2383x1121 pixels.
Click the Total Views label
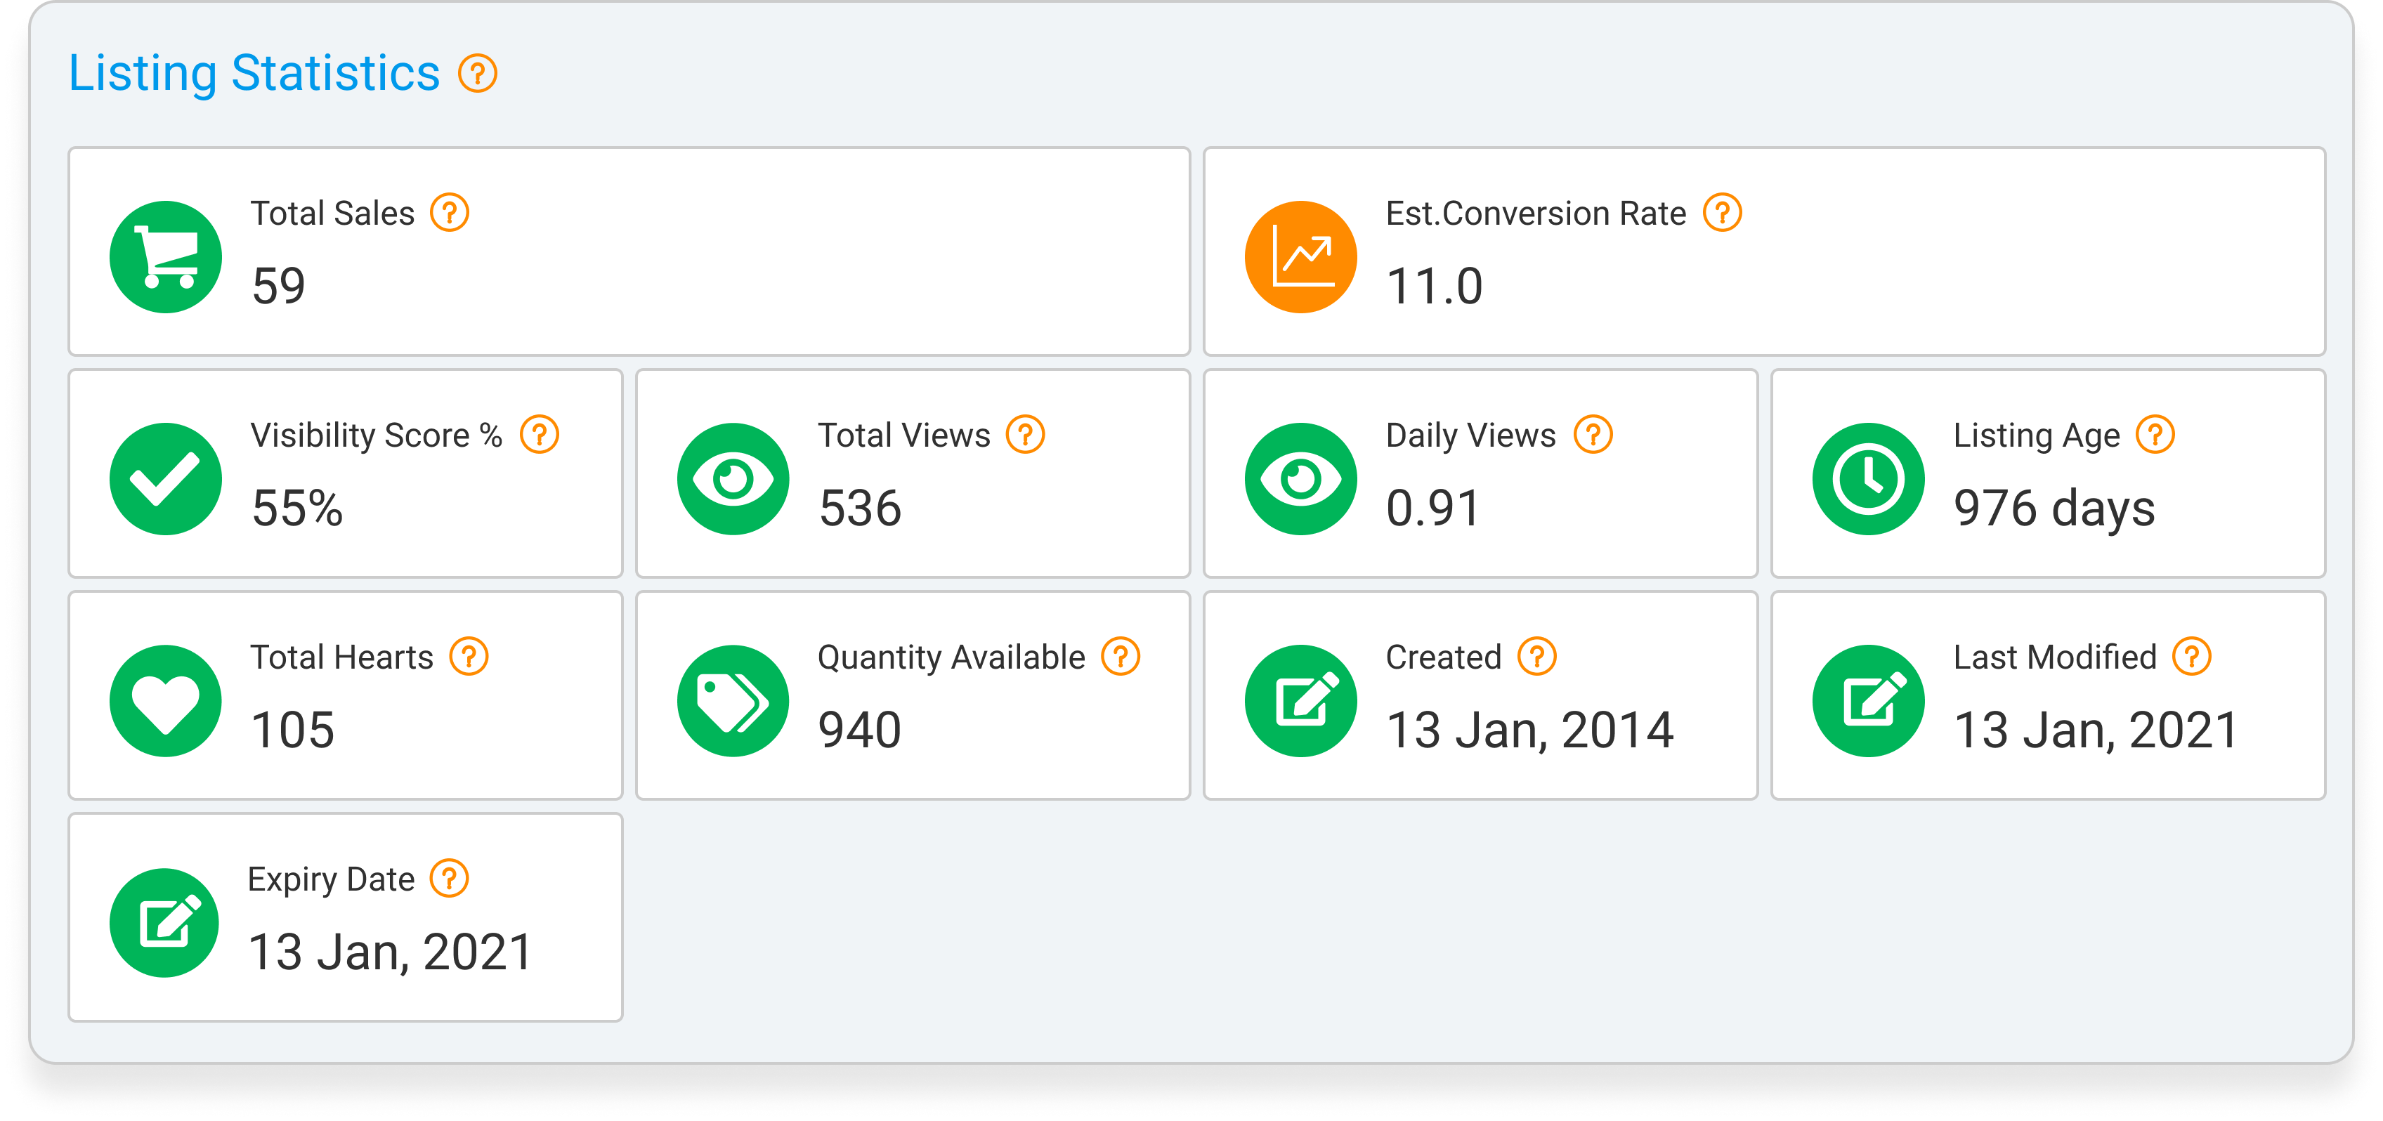[903, 435]
